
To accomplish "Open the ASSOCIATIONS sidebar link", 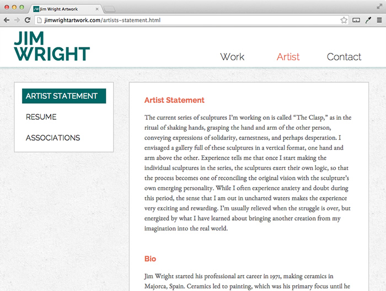I will (53, 138).
